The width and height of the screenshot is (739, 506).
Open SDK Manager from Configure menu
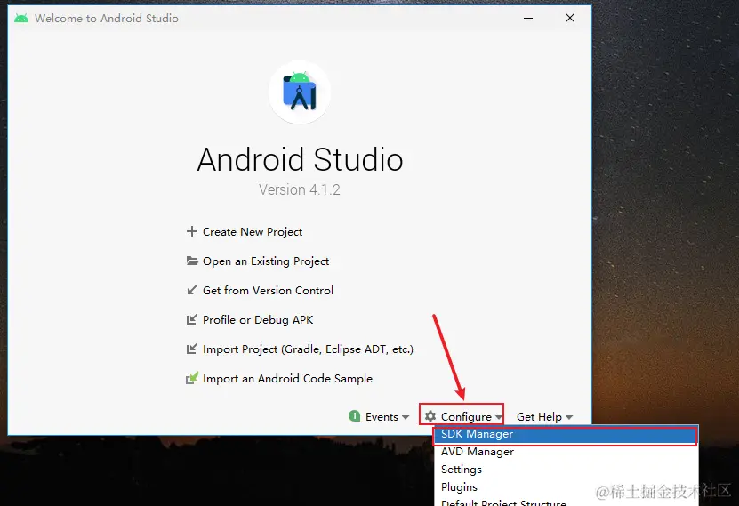[x=565, y=434]
